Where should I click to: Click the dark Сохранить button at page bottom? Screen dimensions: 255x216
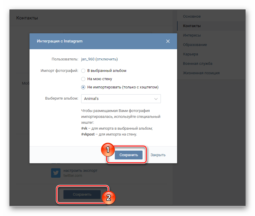pos(82,194)
